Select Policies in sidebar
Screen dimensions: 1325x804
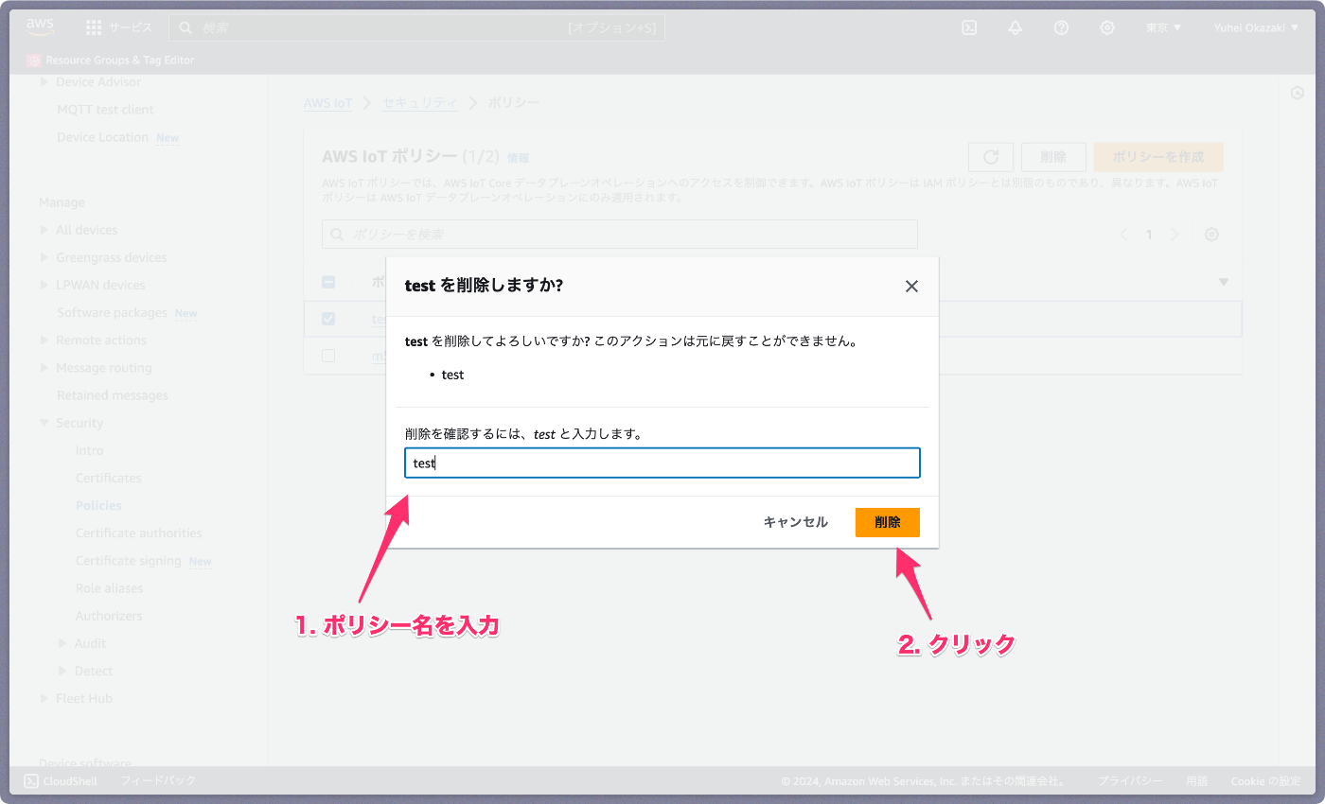(x=98, y=505)
